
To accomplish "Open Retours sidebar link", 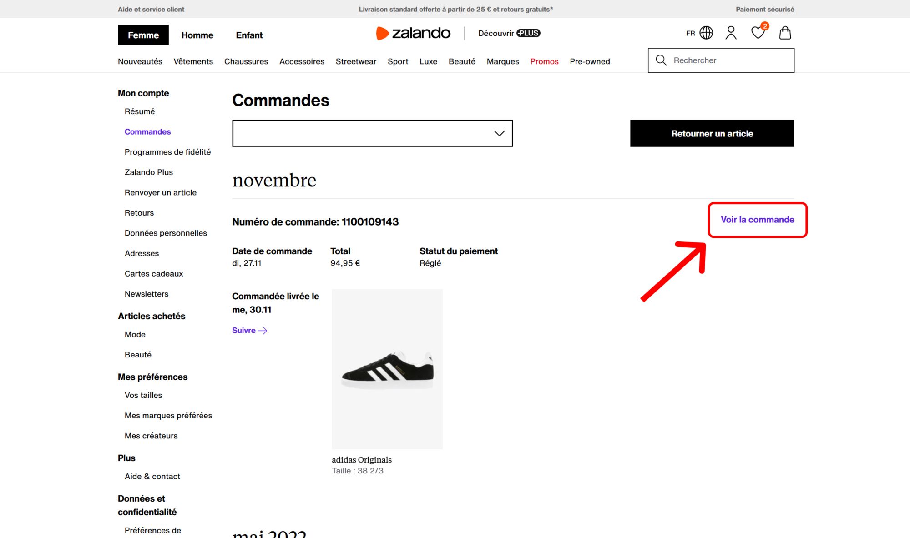I will [139, 213].
